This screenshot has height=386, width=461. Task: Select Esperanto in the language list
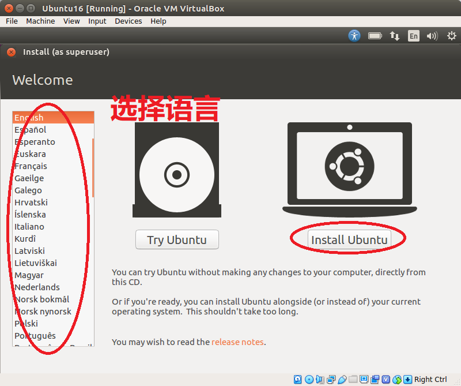click(52, 141)
